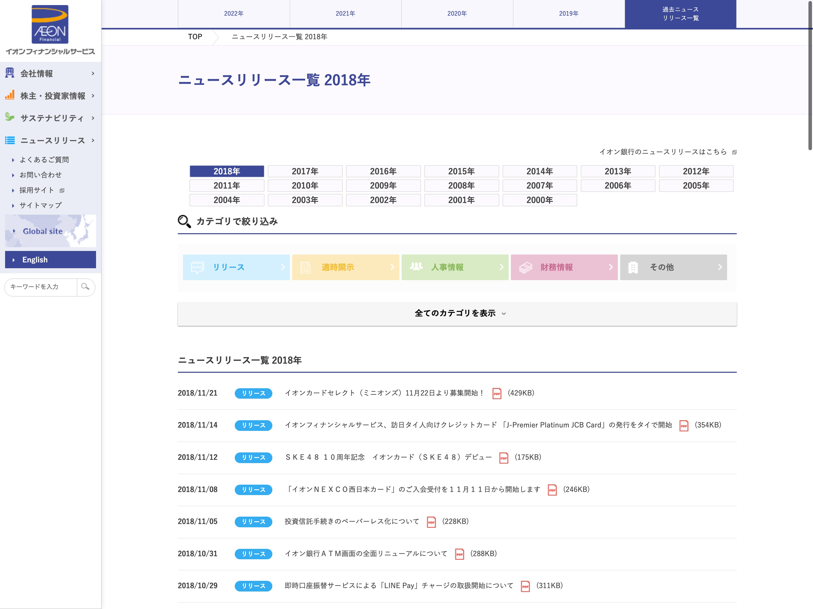Expand 全てのカテゴリを表示

click(457, 313)
